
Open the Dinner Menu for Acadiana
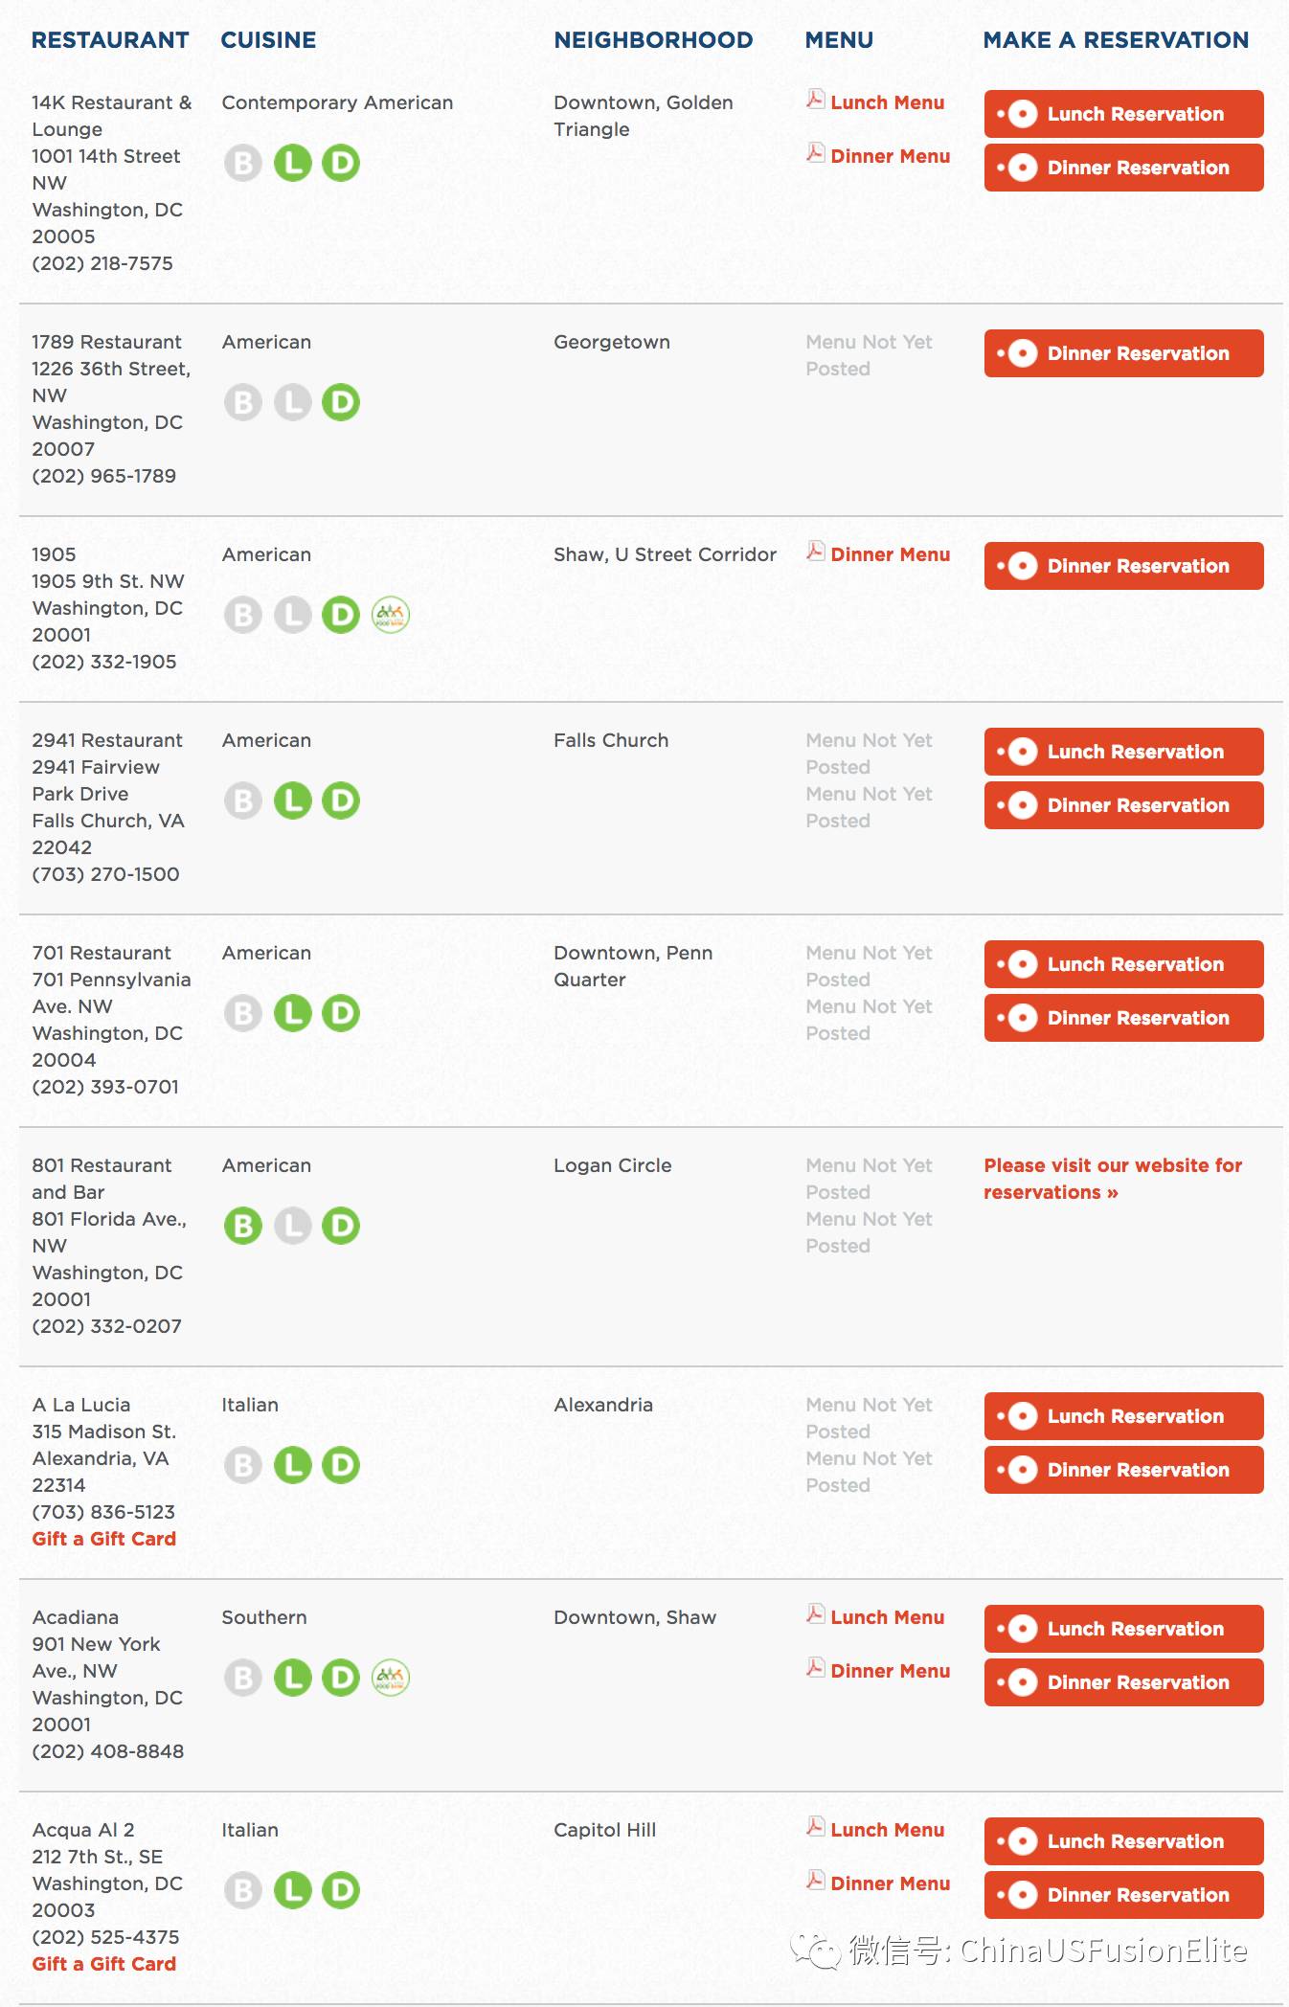[891, 1671]
